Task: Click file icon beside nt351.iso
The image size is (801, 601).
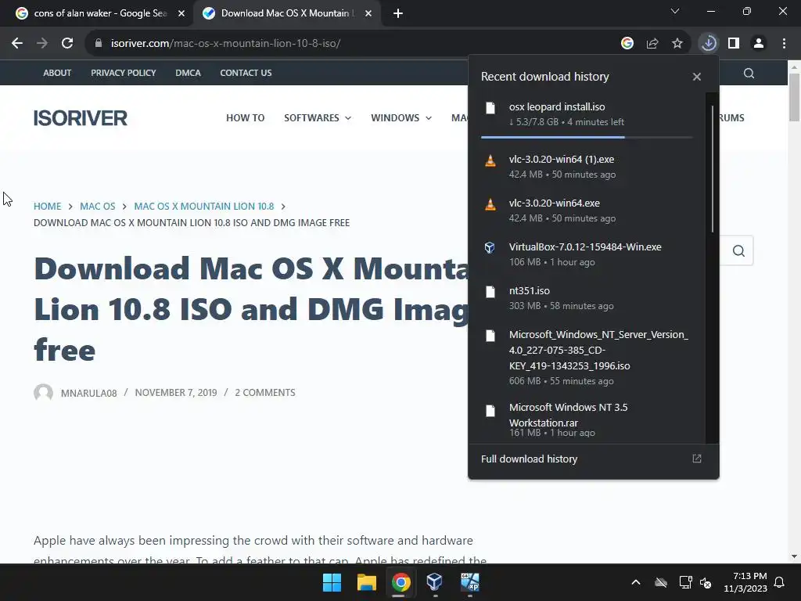Action: coord(490,292)
